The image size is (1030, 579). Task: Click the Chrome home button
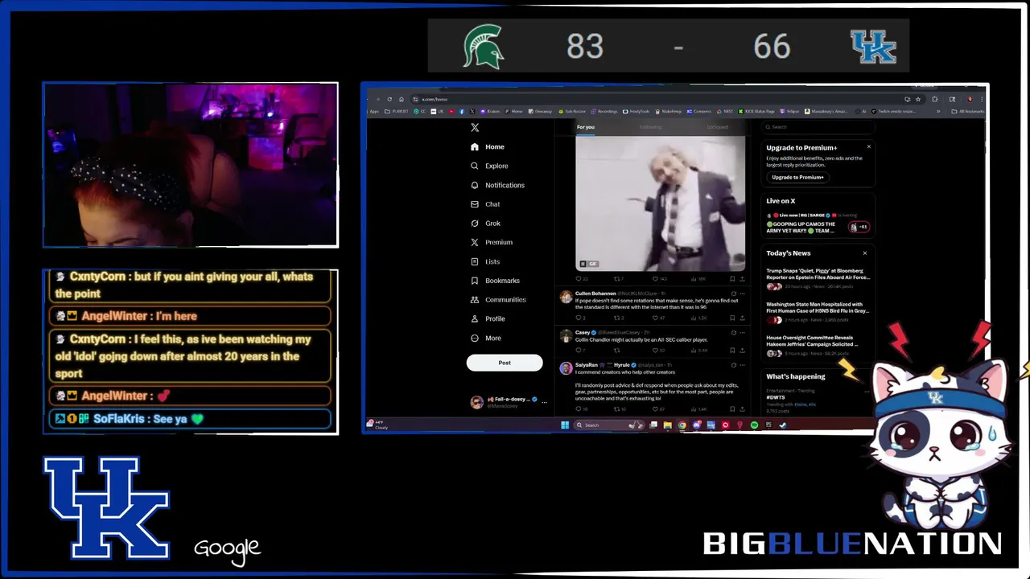pyautogui.click(x=402, y=100)
